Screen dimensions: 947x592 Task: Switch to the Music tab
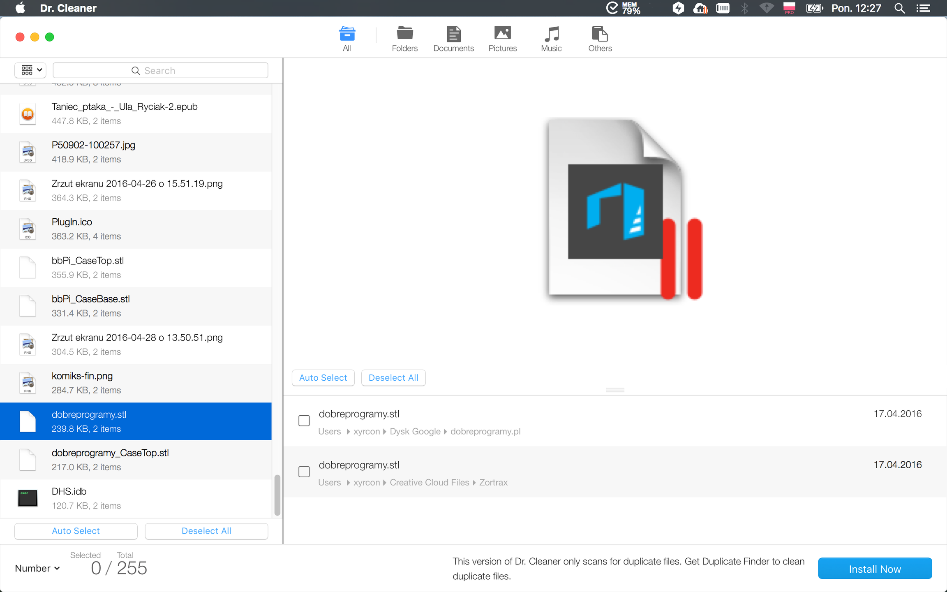point(552,39)
